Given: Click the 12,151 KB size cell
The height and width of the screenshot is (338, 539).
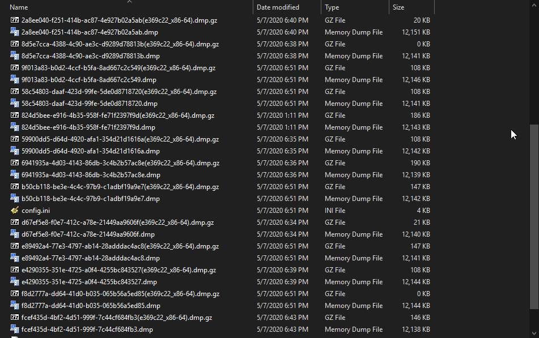Looking at the screenshot, I should point(416,32).
